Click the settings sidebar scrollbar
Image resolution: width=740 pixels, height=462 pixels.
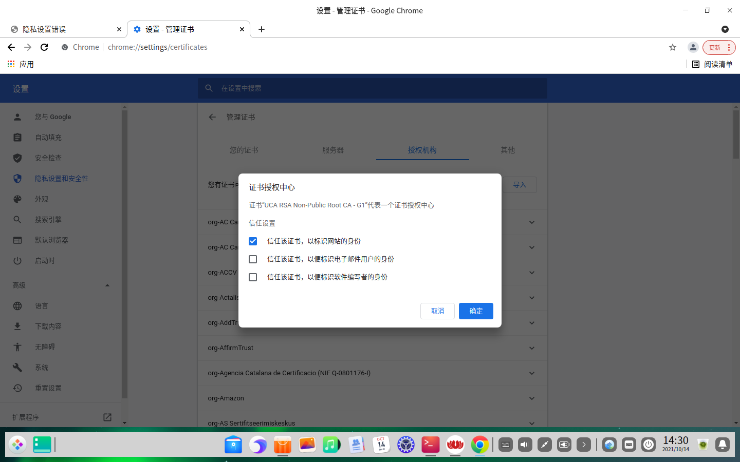124,254
